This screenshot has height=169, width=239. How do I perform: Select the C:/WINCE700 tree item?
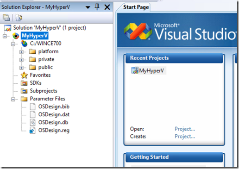click(45, 44)
